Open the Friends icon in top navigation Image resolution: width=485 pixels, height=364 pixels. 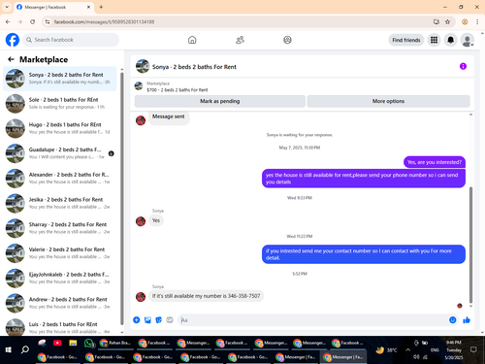[240, 40]
